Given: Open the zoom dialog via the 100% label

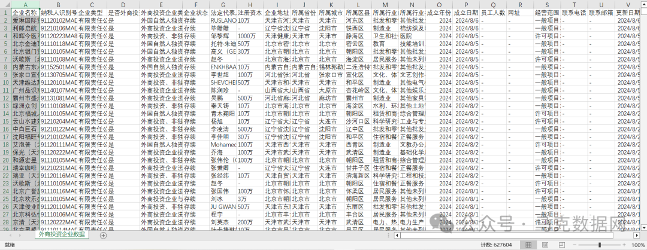Looking at the screenshot, I should 638,245.
